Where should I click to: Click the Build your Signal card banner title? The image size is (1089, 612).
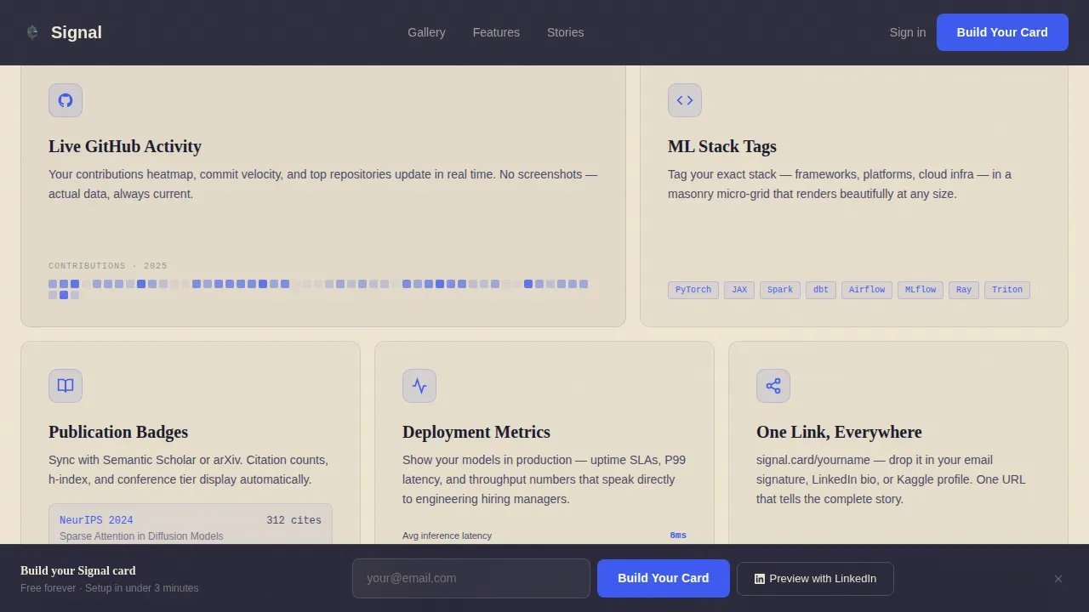click(78, 571)
